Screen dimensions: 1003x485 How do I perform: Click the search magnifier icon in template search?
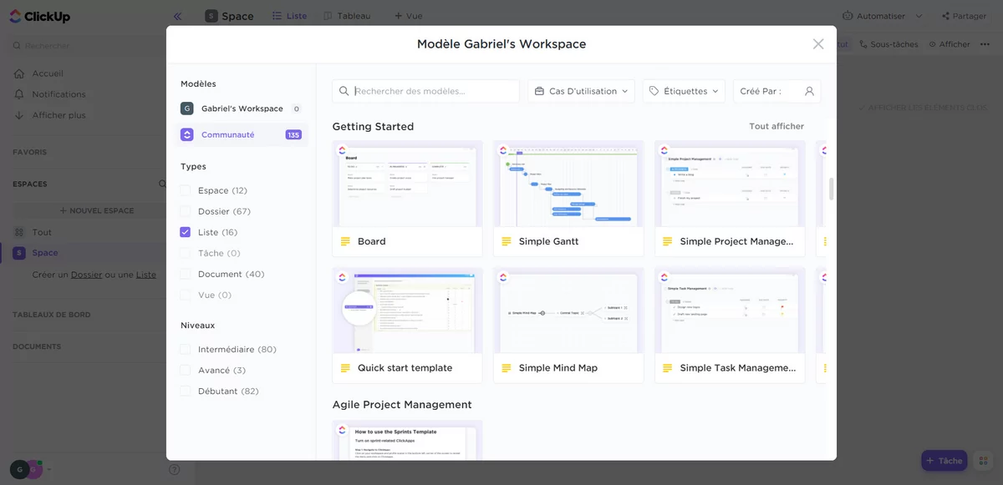pyautogui.click(x=344, y=91)
